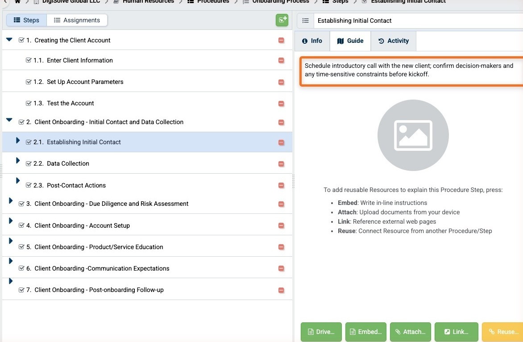Click the green add step icon
This screenshot has width=523, height=342.
pos(282,20)
